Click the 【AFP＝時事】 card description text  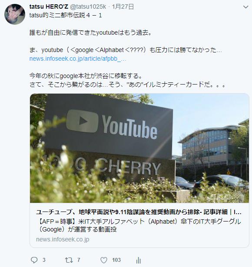(x=139, y=225)
